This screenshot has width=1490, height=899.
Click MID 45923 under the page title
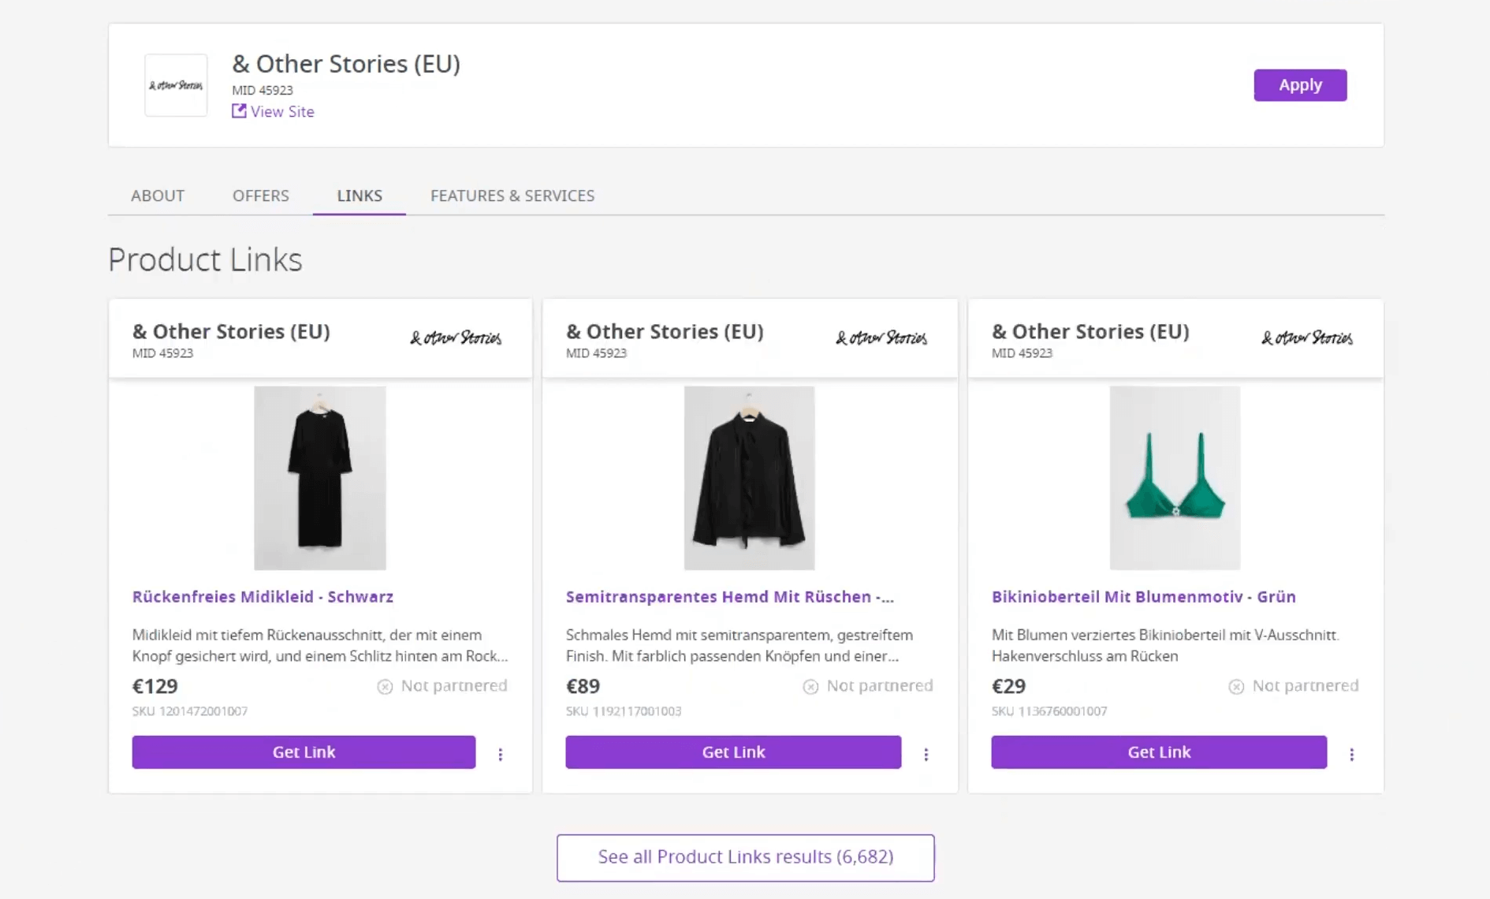(263, 91)
